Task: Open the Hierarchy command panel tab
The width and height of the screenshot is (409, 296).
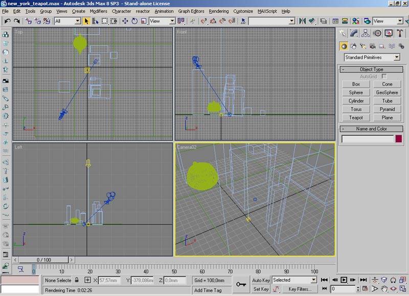Action: [x=366, y=33]
